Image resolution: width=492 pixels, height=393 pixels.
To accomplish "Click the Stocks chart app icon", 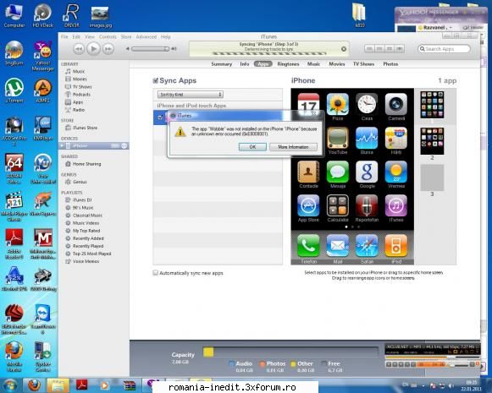I will 367,138.
